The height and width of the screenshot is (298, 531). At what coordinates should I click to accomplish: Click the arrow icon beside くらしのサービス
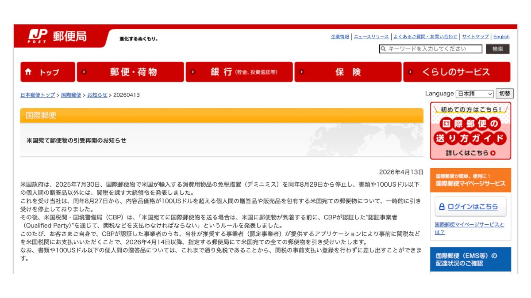click(410, 72)
